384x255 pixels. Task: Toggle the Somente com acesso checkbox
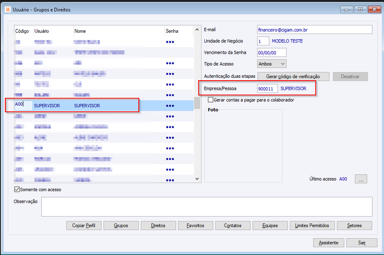pos(17,189)
